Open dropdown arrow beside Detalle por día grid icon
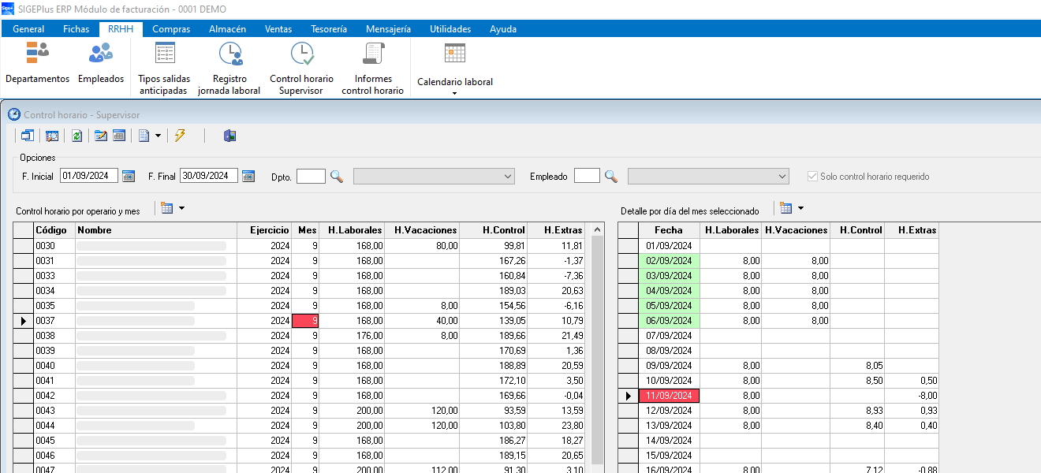The width and height of the screenshot is (1041, 473). coord(800,209)
